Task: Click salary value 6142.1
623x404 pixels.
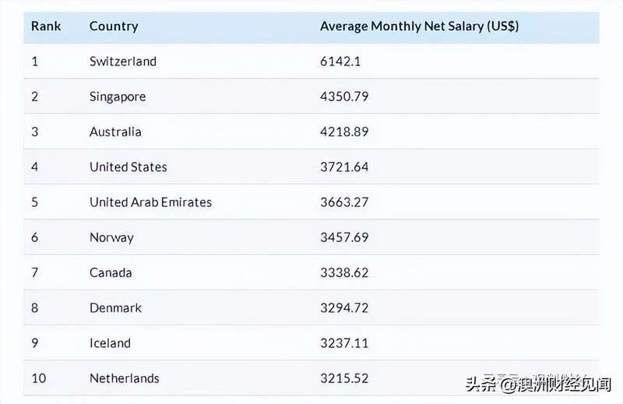Action: [x=340, y=61]
